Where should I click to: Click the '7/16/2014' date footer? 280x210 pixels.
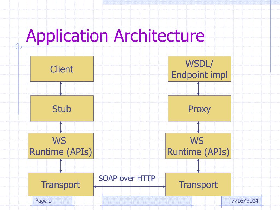tap(245, 201)
